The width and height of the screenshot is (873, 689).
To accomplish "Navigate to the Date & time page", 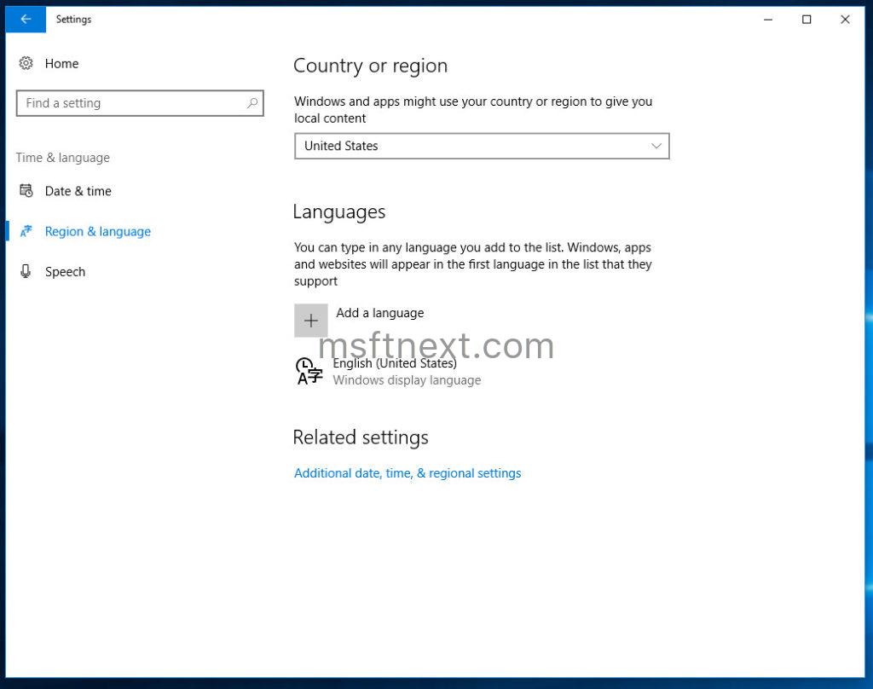I will [x=78, y=191].
